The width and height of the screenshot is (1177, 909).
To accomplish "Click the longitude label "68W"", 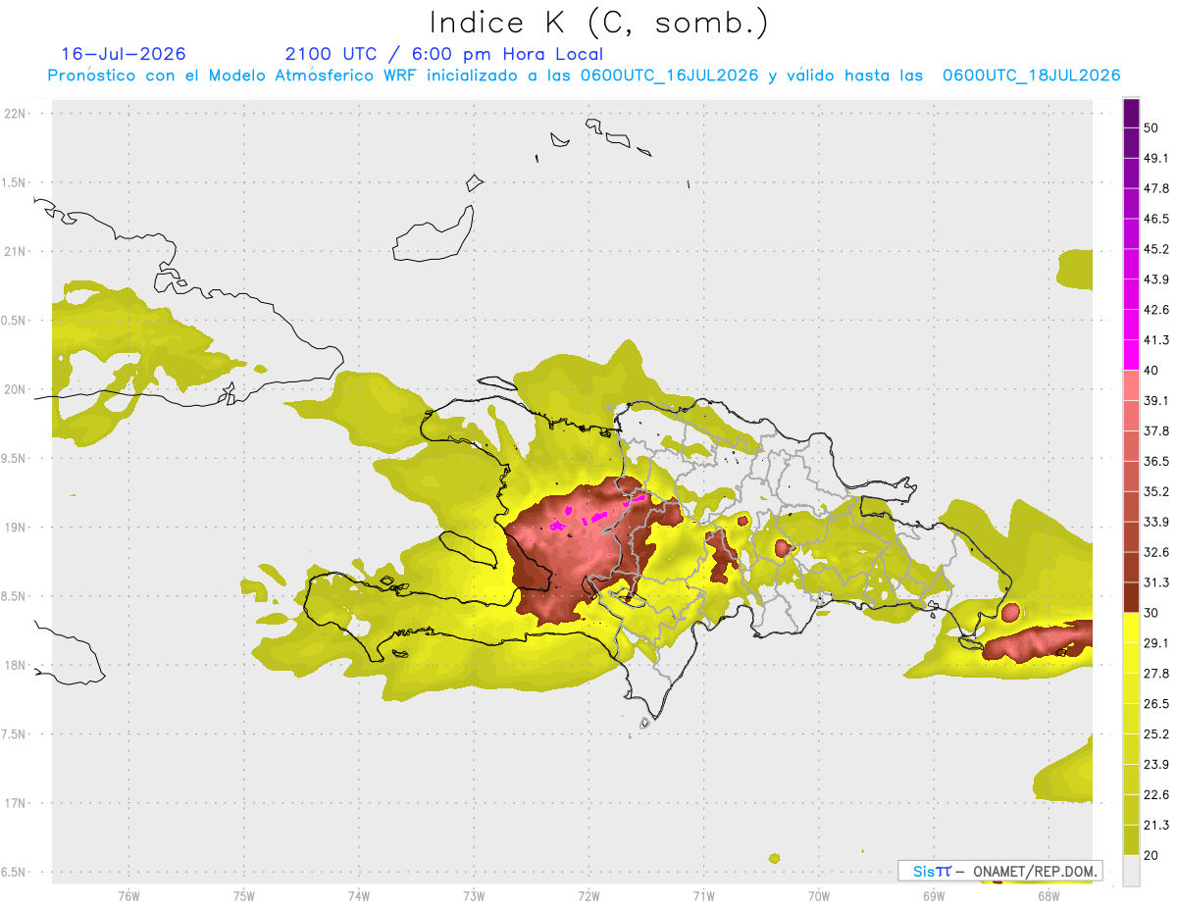I will coord(1048,897).
